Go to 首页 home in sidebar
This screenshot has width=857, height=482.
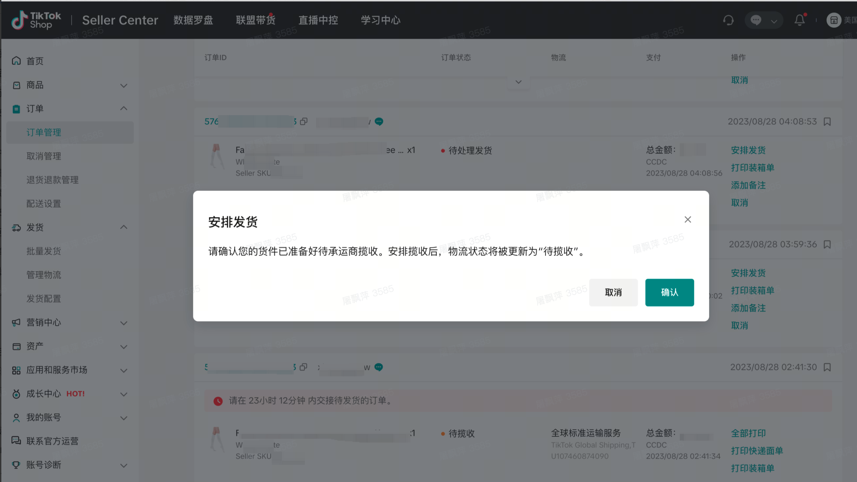pyautogui.click(x=35, y=61)
